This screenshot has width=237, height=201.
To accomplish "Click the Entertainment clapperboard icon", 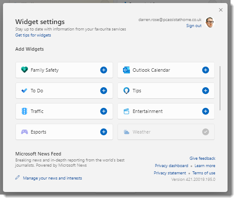I will pyautogui.click(x=126, y=111).
